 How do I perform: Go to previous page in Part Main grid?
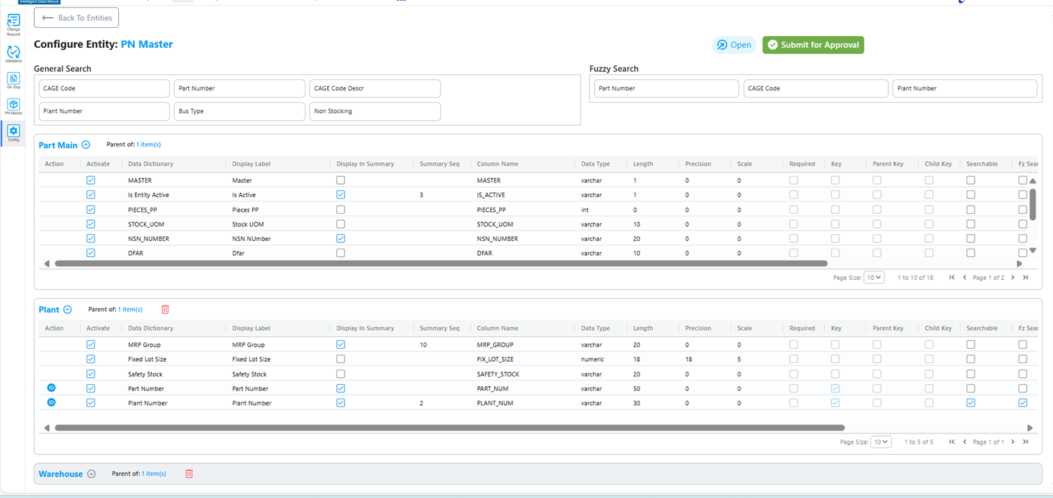coord(965,278)
